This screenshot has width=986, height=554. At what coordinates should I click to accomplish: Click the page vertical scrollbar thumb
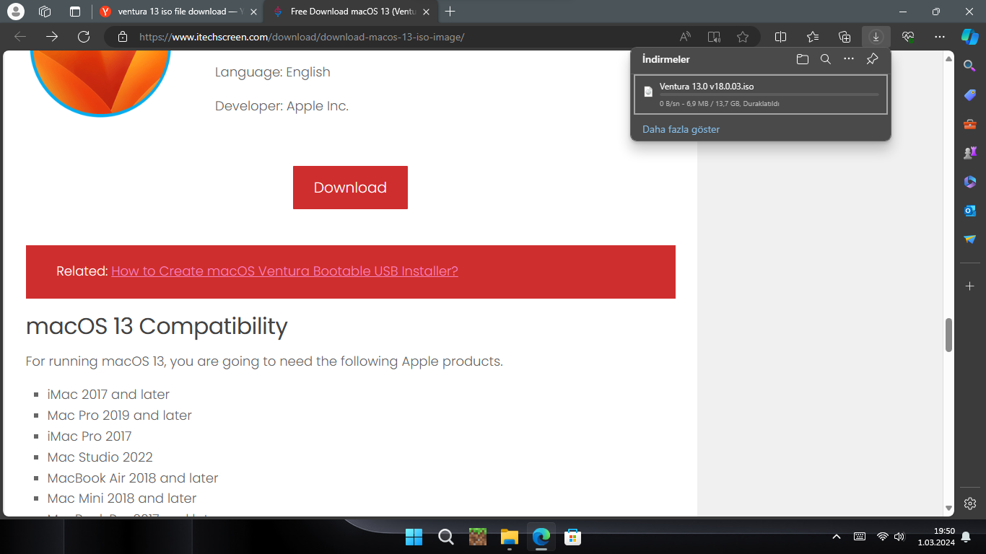[949, 334]
